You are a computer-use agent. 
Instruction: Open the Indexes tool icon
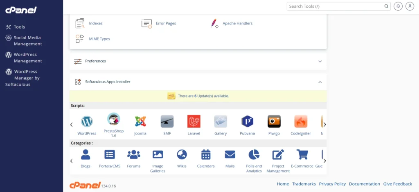[x=80, y=23]
